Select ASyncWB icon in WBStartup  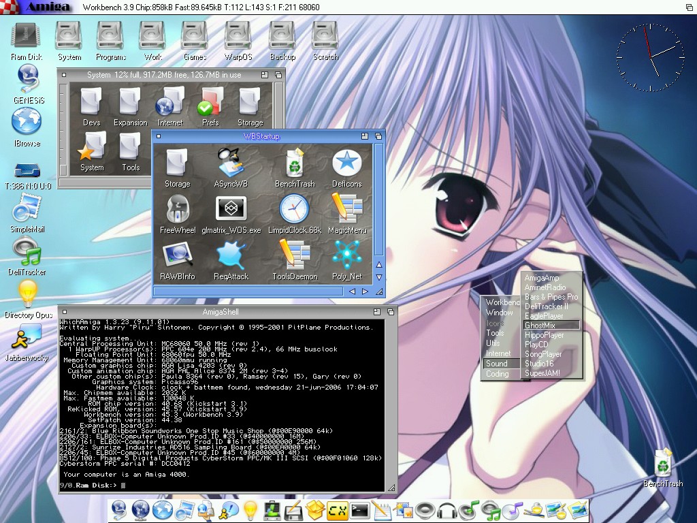pyautogui.click(x=231, y=168)
